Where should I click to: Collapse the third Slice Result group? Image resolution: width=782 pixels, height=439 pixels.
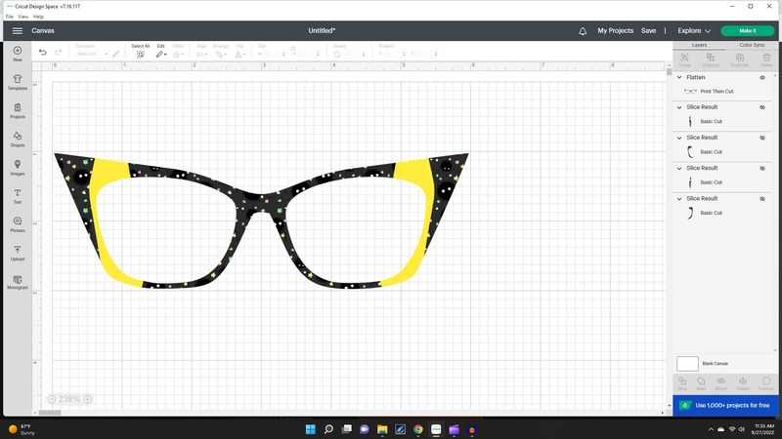[679, 168]
